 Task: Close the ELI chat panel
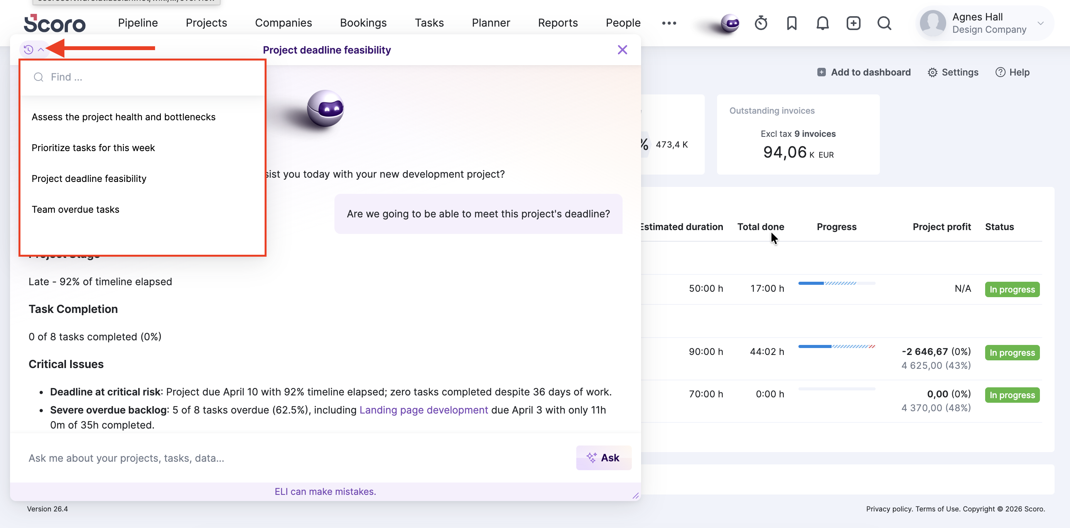622,50
